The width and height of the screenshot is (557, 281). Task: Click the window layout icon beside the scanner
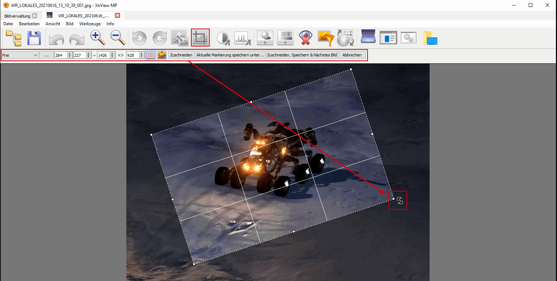[x=388, y=38]
